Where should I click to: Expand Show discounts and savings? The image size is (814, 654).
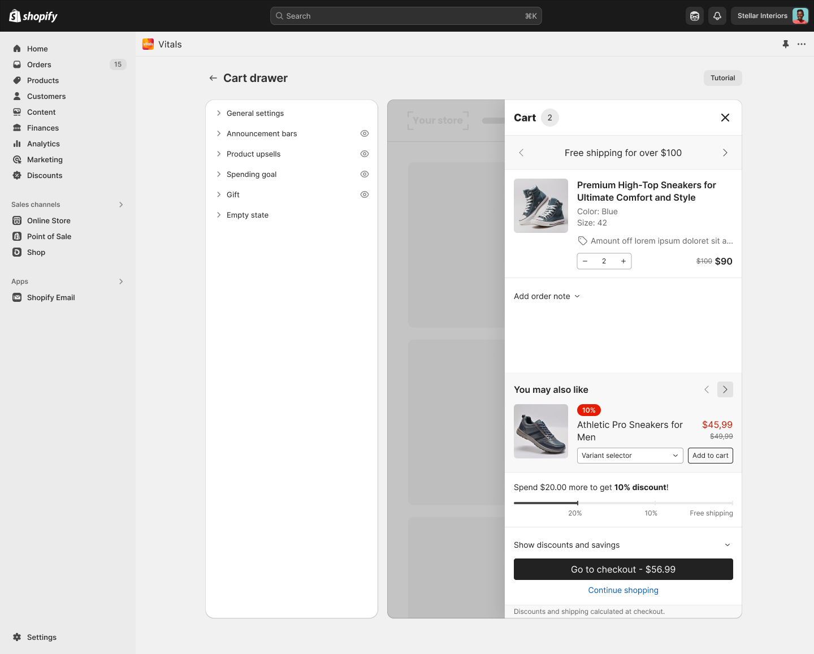[x=623, y=545]
